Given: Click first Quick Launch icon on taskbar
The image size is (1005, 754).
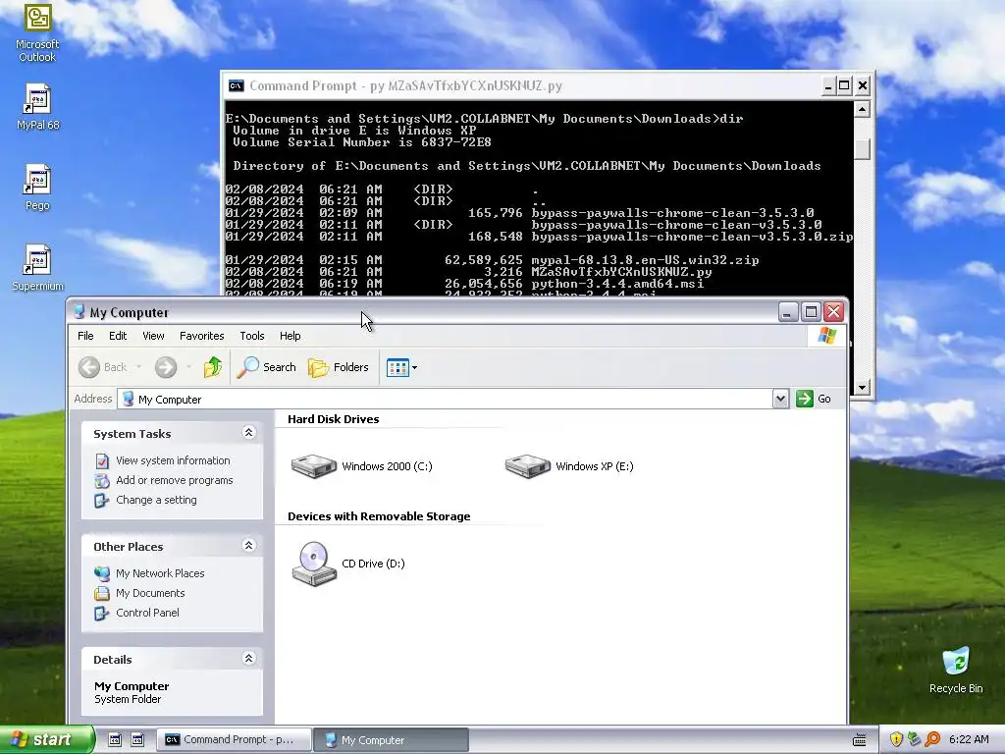Looking at the screenshot, I should tap(114, 740).
